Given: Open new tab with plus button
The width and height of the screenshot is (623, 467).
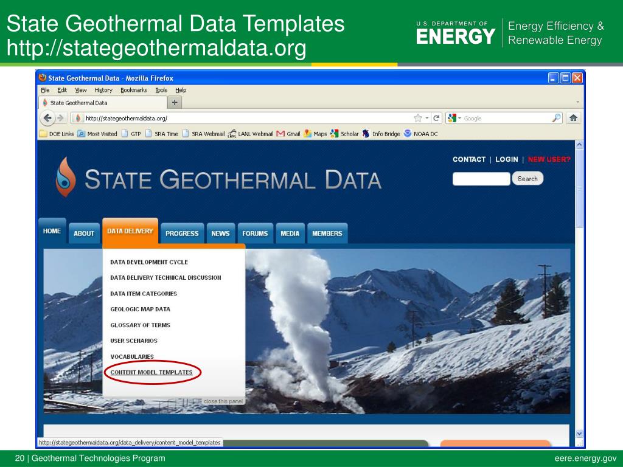Looking at the screenshot, I should (x=175, y=102).
